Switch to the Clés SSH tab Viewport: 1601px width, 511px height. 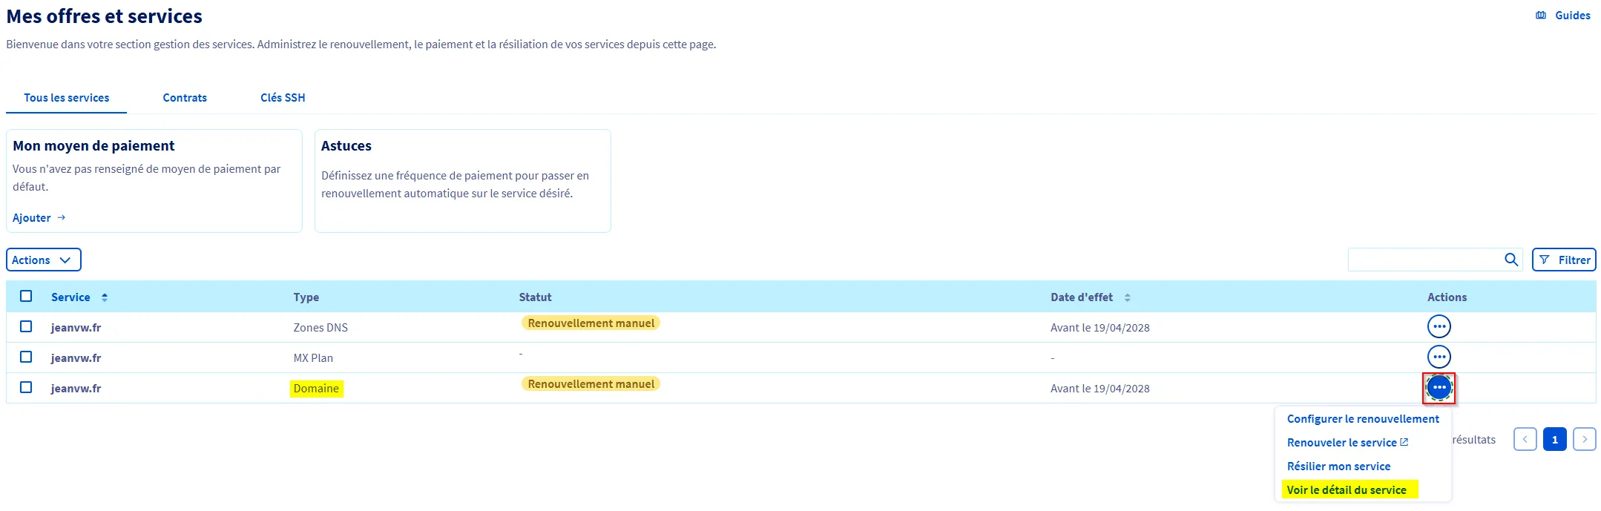[x=283, y=98]
